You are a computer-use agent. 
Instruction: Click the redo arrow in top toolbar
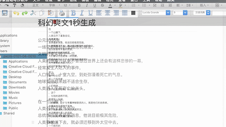(6, 5)
